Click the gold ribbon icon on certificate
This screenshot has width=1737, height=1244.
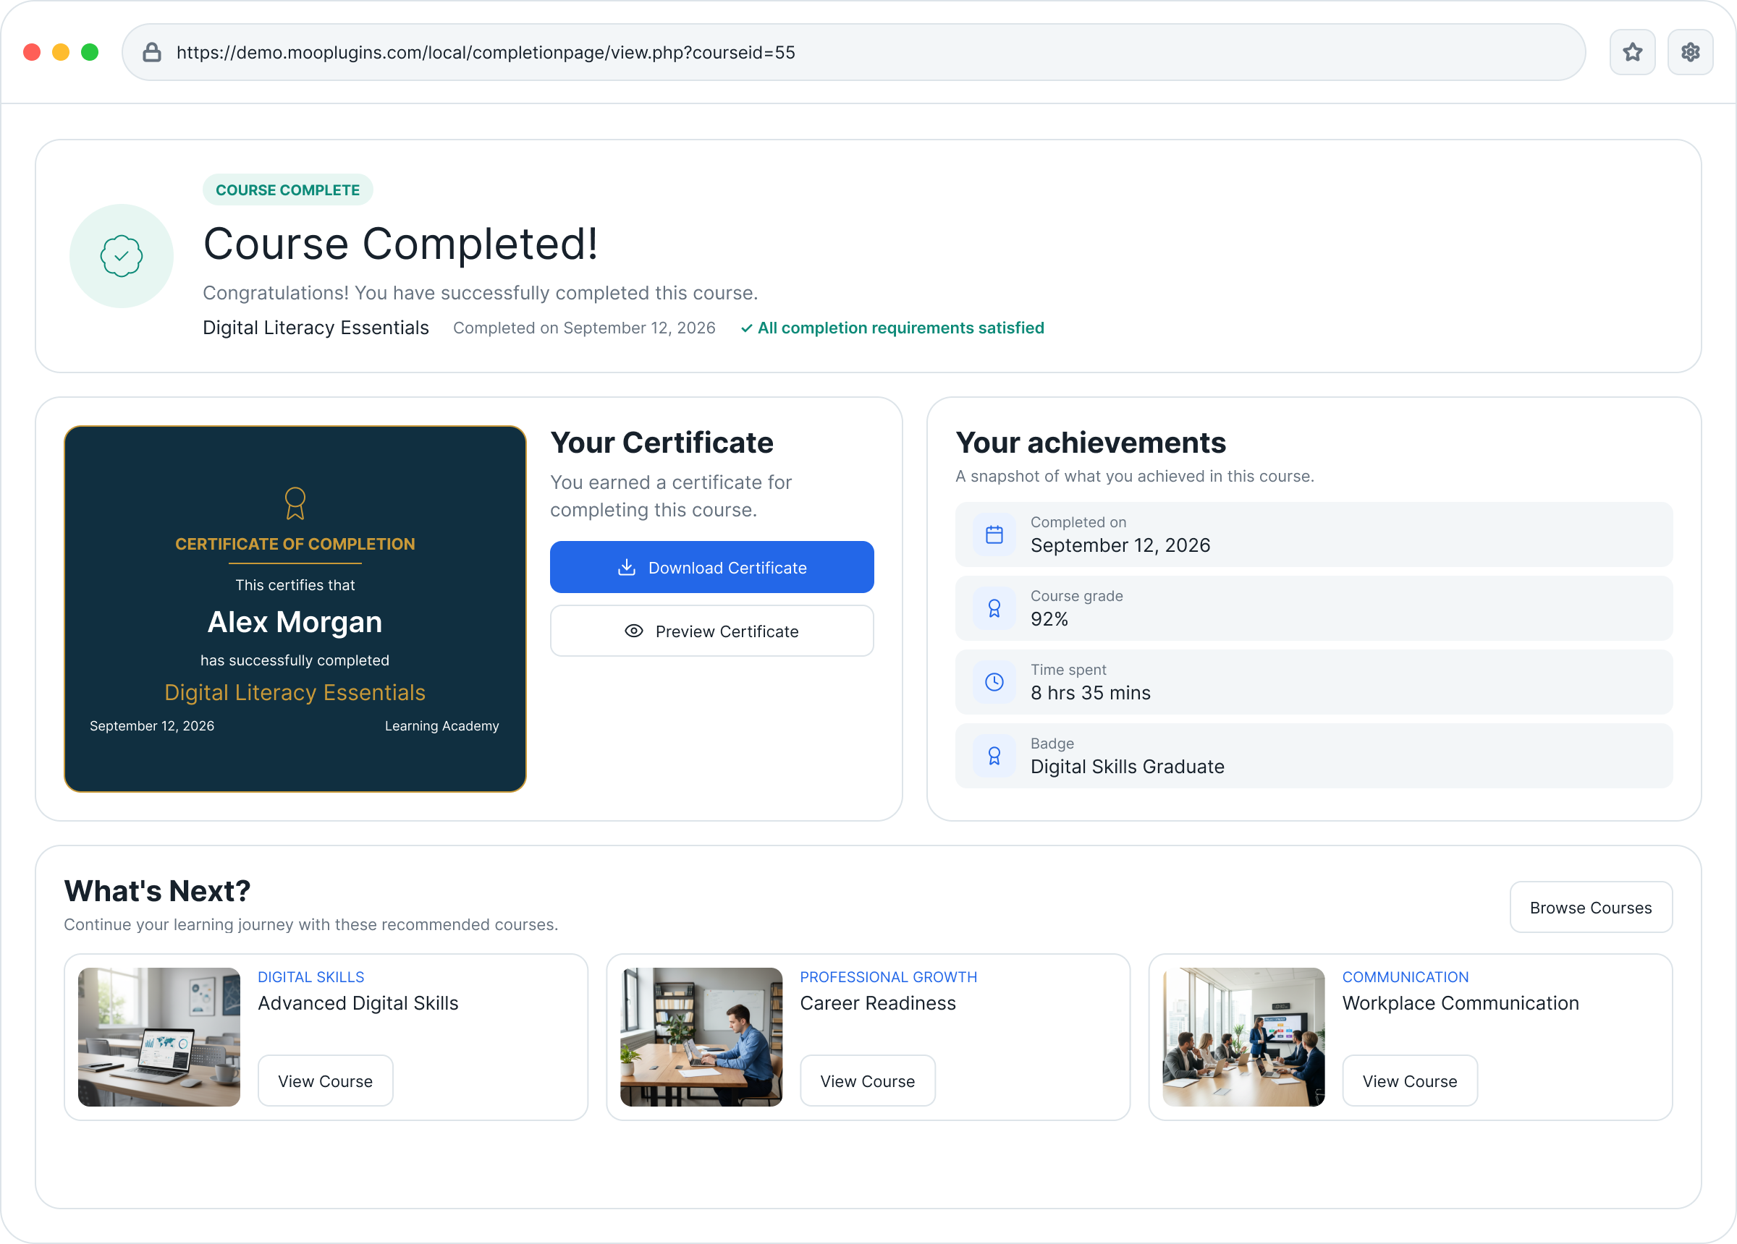[x=295, y=503]
